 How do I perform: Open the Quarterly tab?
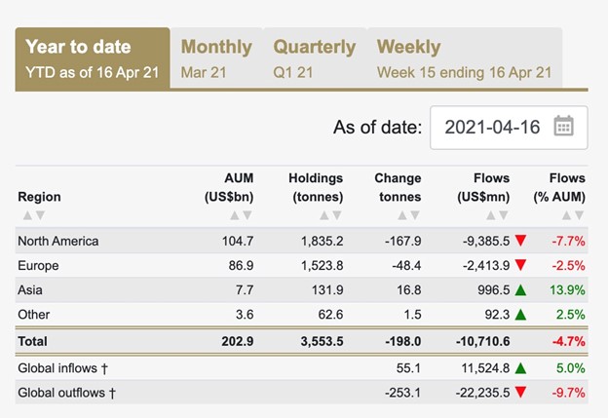[314, 58]
